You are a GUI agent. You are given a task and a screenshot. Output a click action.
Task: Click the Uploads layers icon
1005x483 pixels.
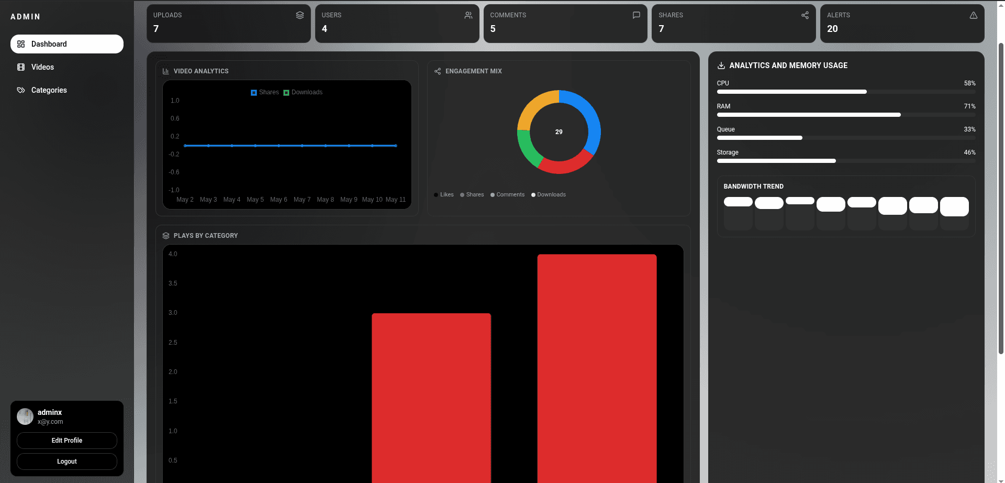pos(300,15)
